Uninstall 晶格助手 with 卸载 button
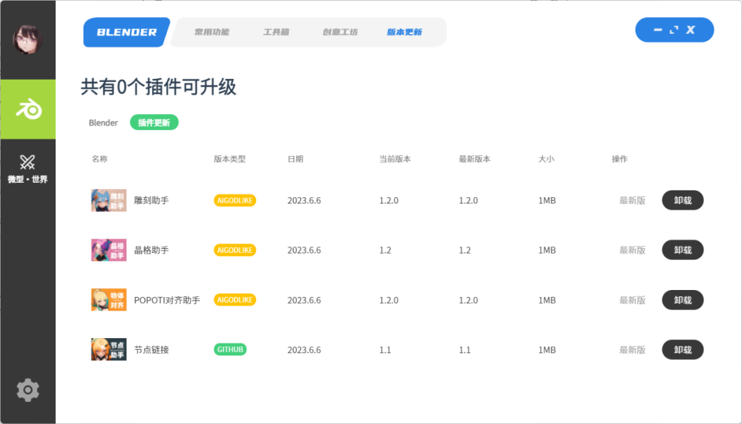 [x=682, y=250]
